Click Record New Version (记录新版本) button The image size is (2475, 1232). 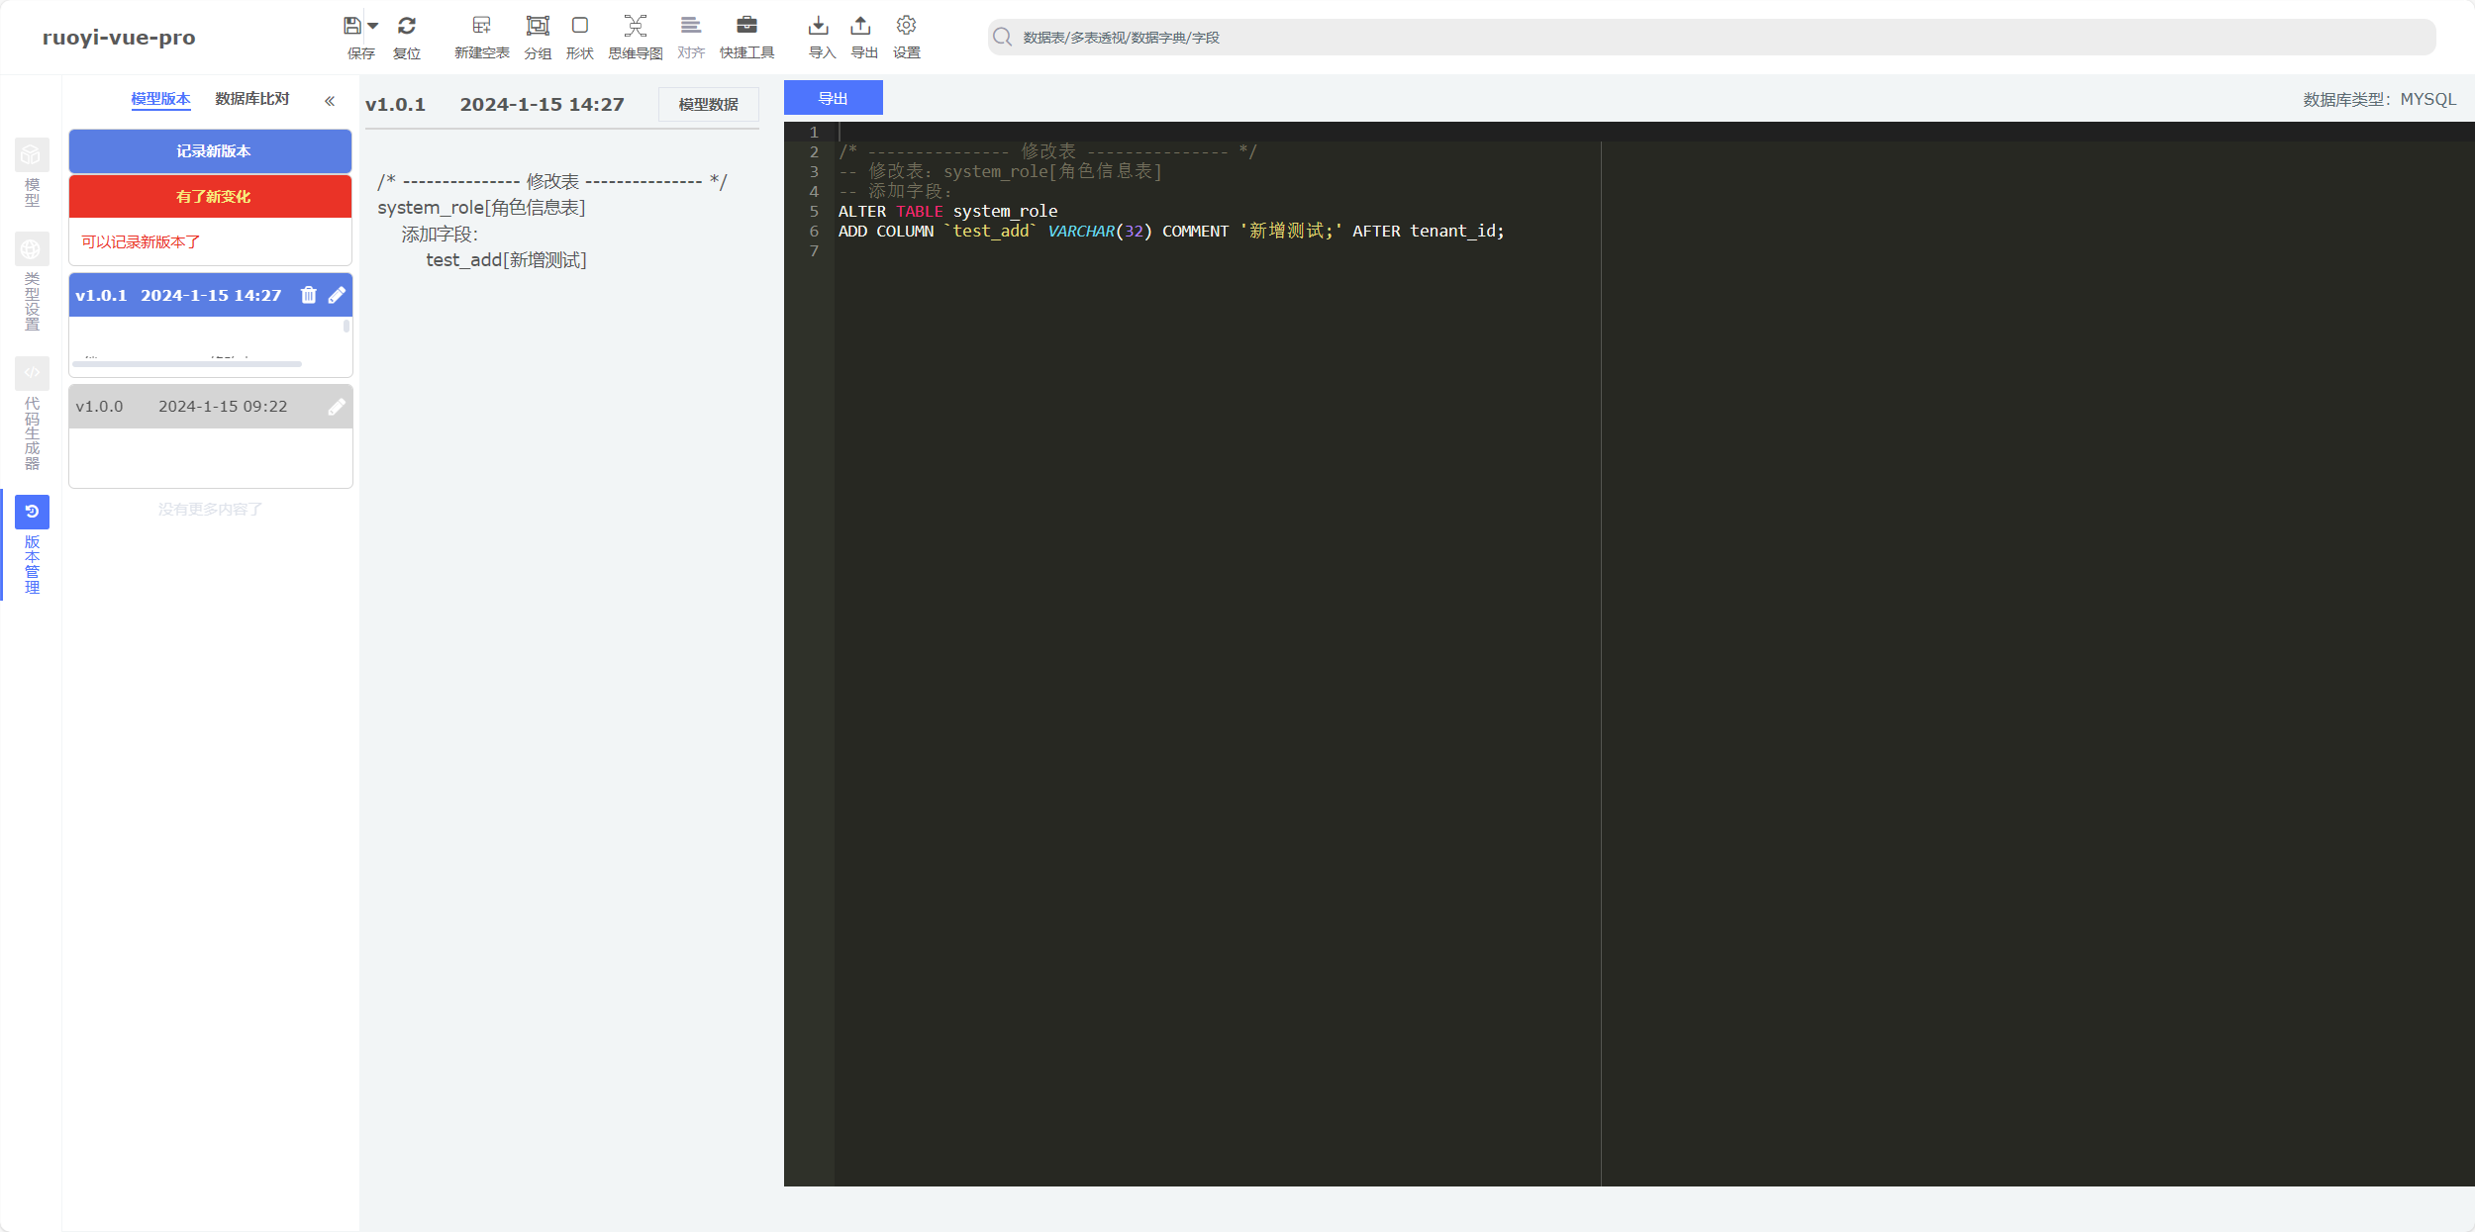tap(210, 151)
